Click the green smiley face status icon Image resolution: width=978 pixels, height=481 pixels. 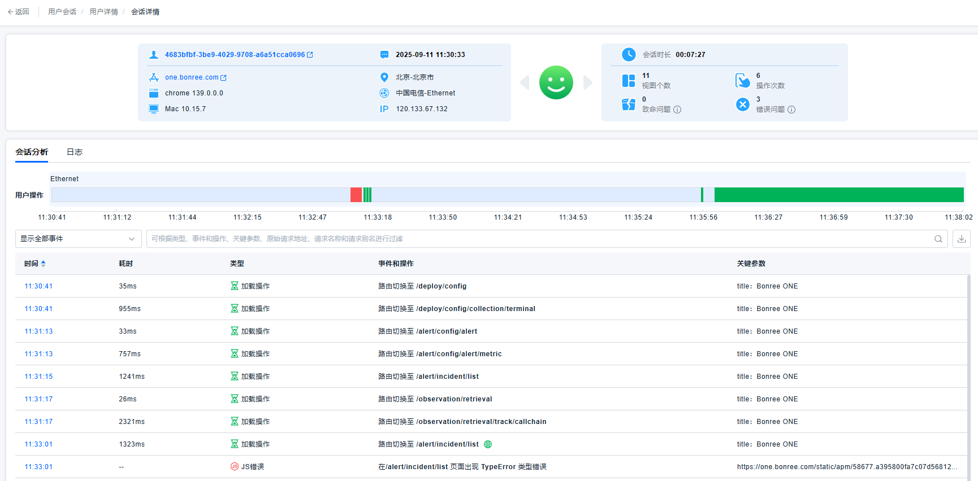(x=556, y=82)
